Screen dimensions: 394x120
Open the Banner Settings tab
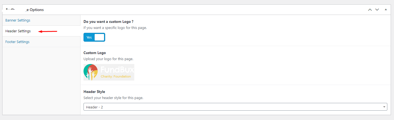pyautogui.click(x=18, y=20)
